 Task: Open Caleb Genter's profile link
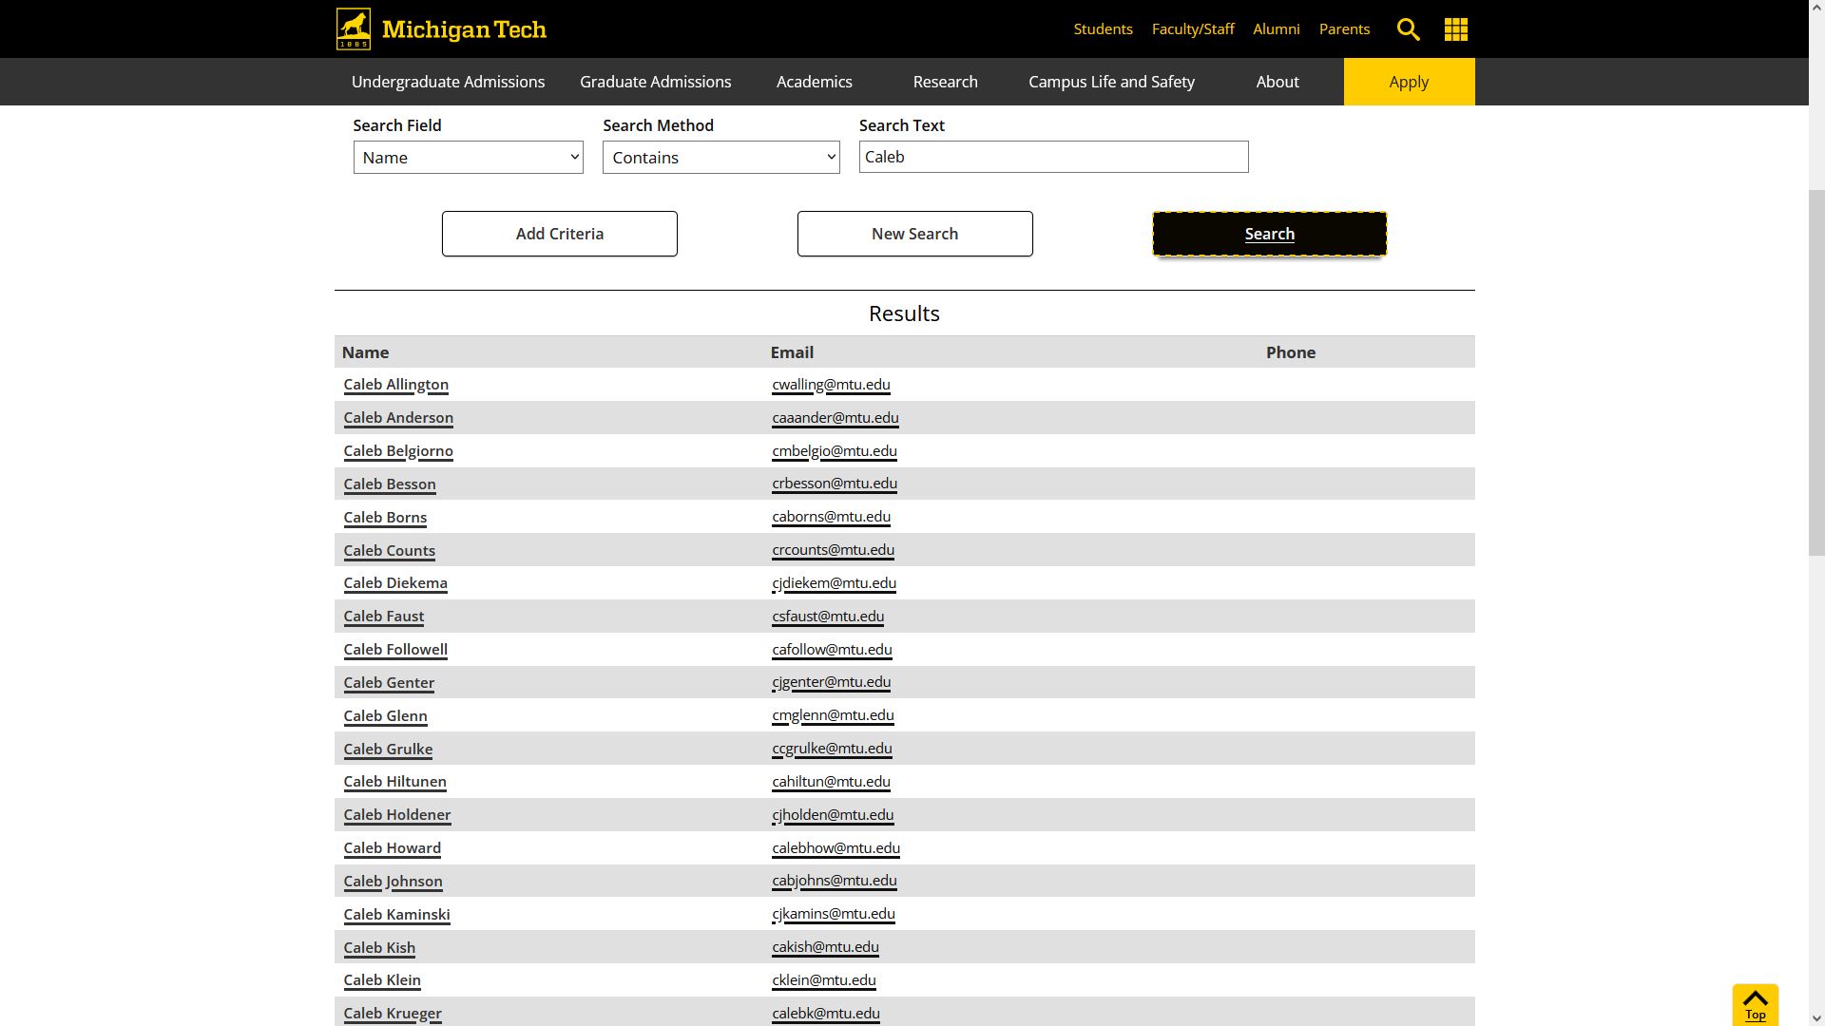pos(389,683)
